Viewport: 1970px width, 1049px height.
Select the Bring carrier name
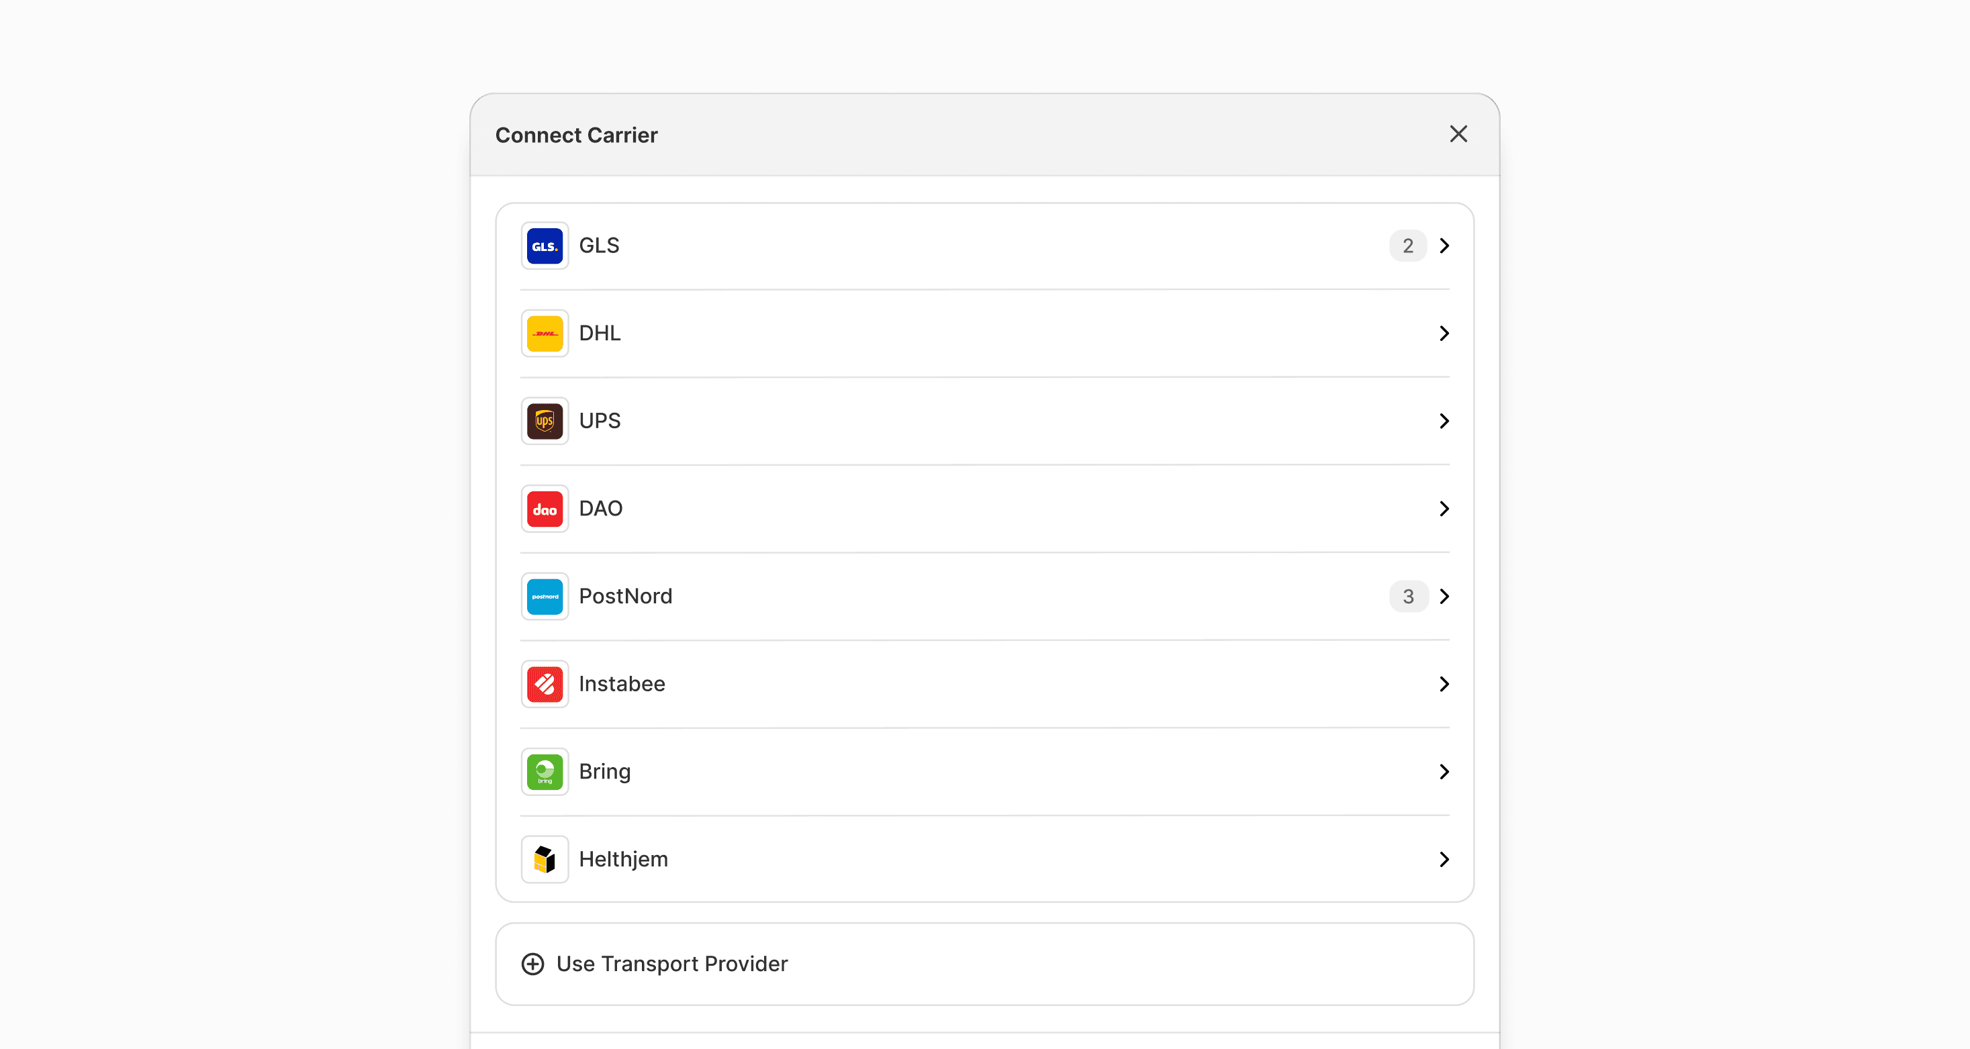click(x=604, y=772)
